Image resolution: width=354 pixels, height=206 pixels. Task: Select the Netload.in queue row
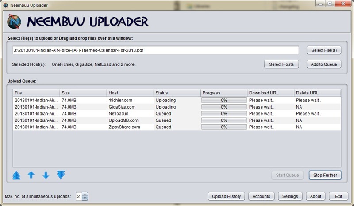(177, 114)
